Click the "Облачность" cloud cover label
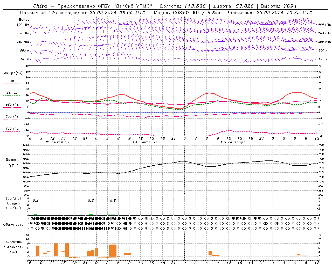 13,225
